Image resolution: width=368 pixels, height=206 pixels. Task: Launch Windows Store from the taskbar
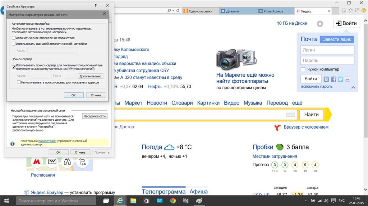(x=147, y=201)
